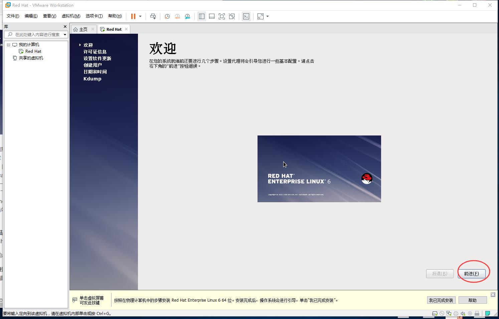Open the 选项卡(T) menu
The width and height of the screenshot is (499, 319).
(x=94, y=16)
